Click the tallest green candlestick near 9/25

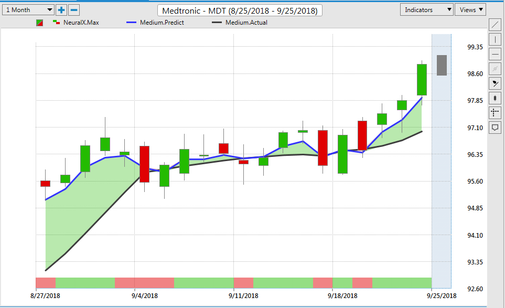pos(422,80)
